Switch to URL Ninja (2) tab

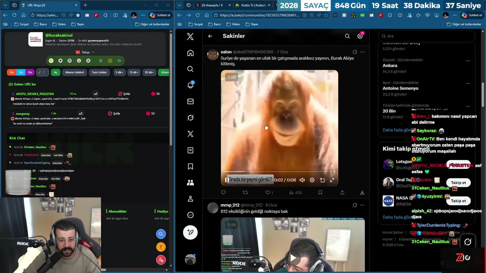pos(49,5)
